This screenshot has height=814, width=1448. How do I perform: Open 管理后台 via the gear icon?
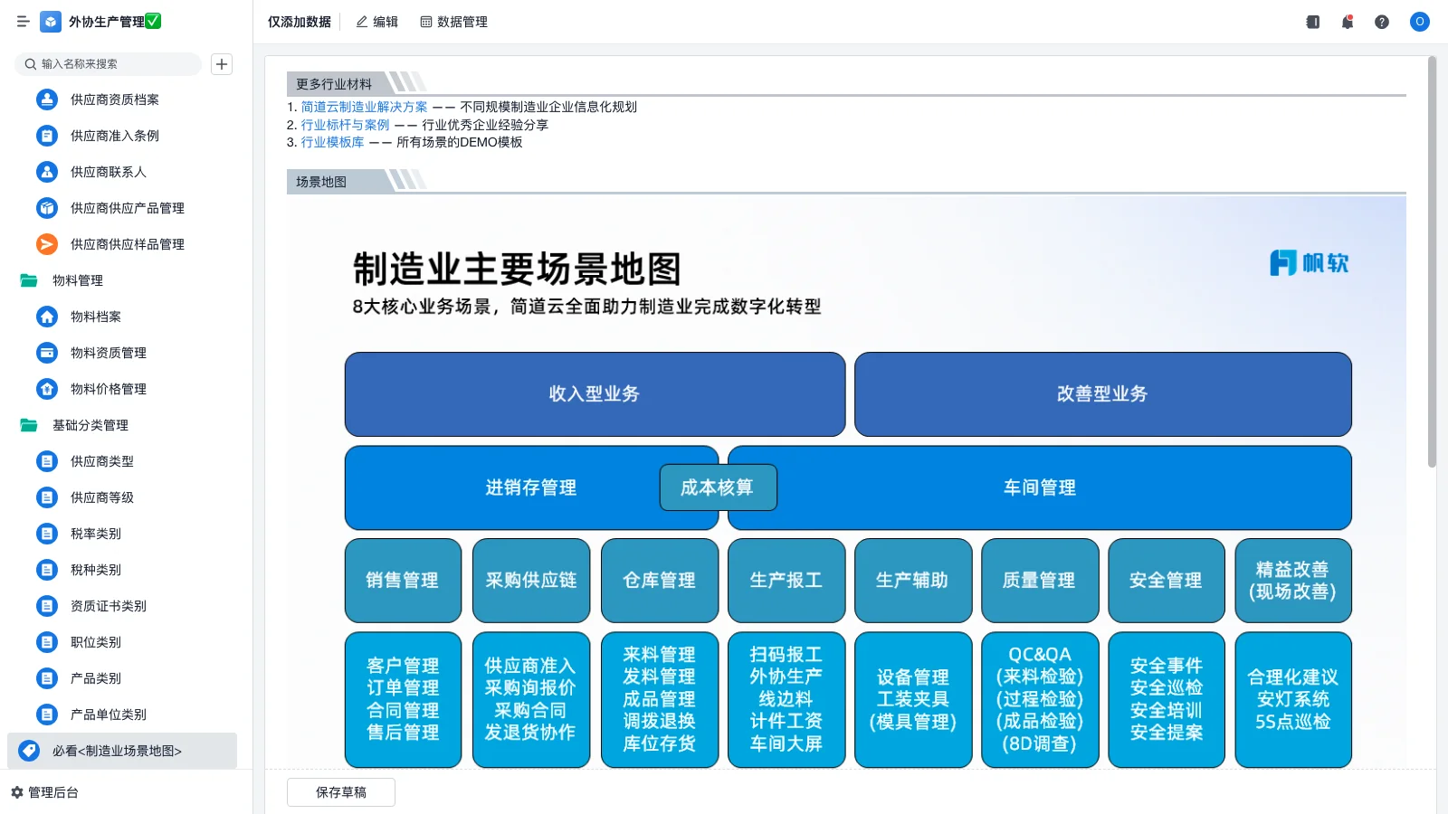coord(14,792)
